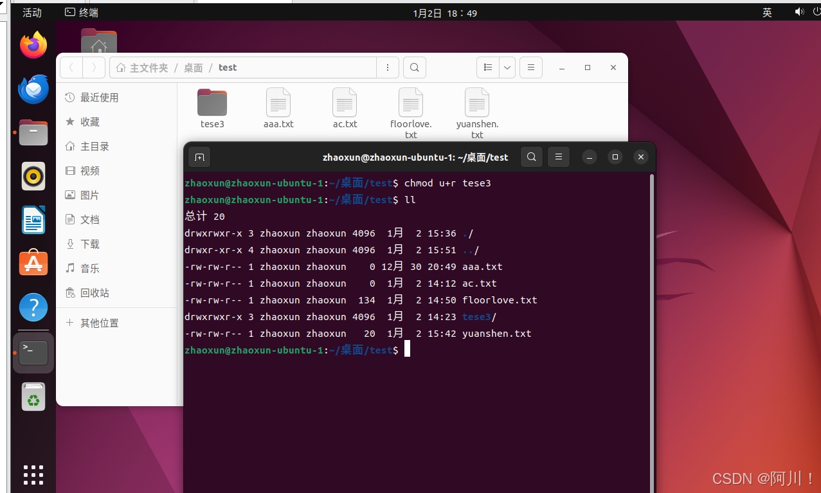The height and width of the screenshot is (493, 821).
Task: Expand the view options dropdown in Files
Action: point(507,67)
